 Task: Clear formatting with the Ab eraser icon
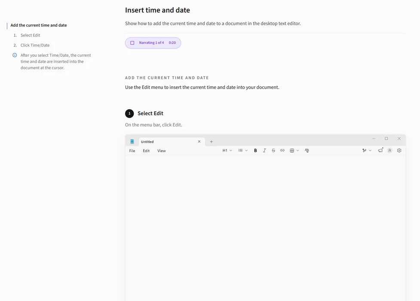tap(307, 150)
